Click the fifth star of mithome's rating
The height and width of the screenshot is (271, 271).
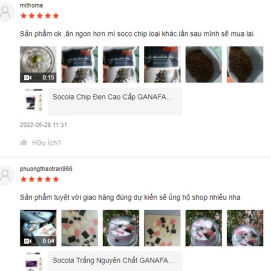56,16
